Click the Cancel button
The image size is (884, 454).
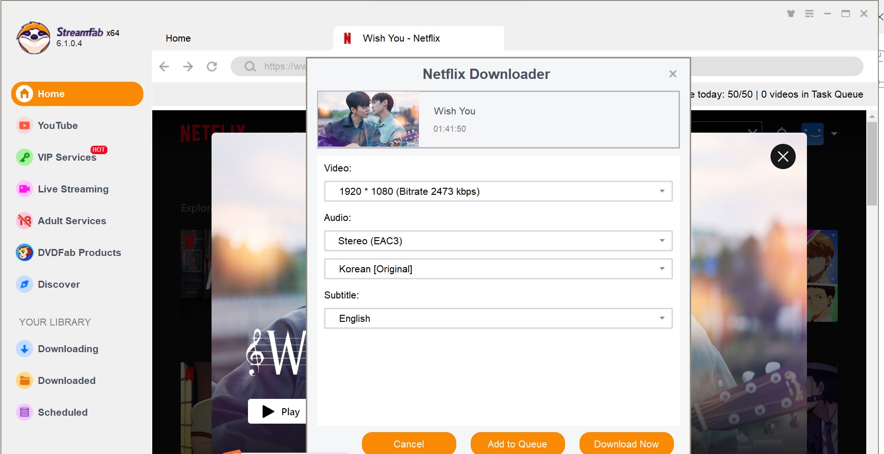(409, 444)
